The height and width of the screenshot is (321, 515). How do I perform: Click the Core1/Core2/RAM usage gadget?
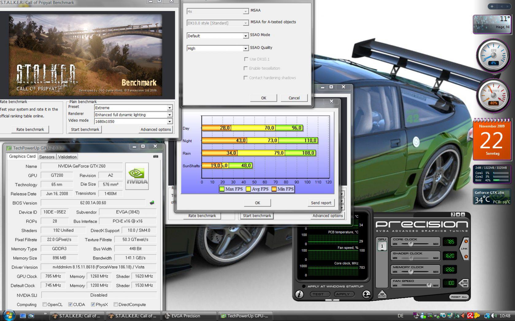click(492, 174)
